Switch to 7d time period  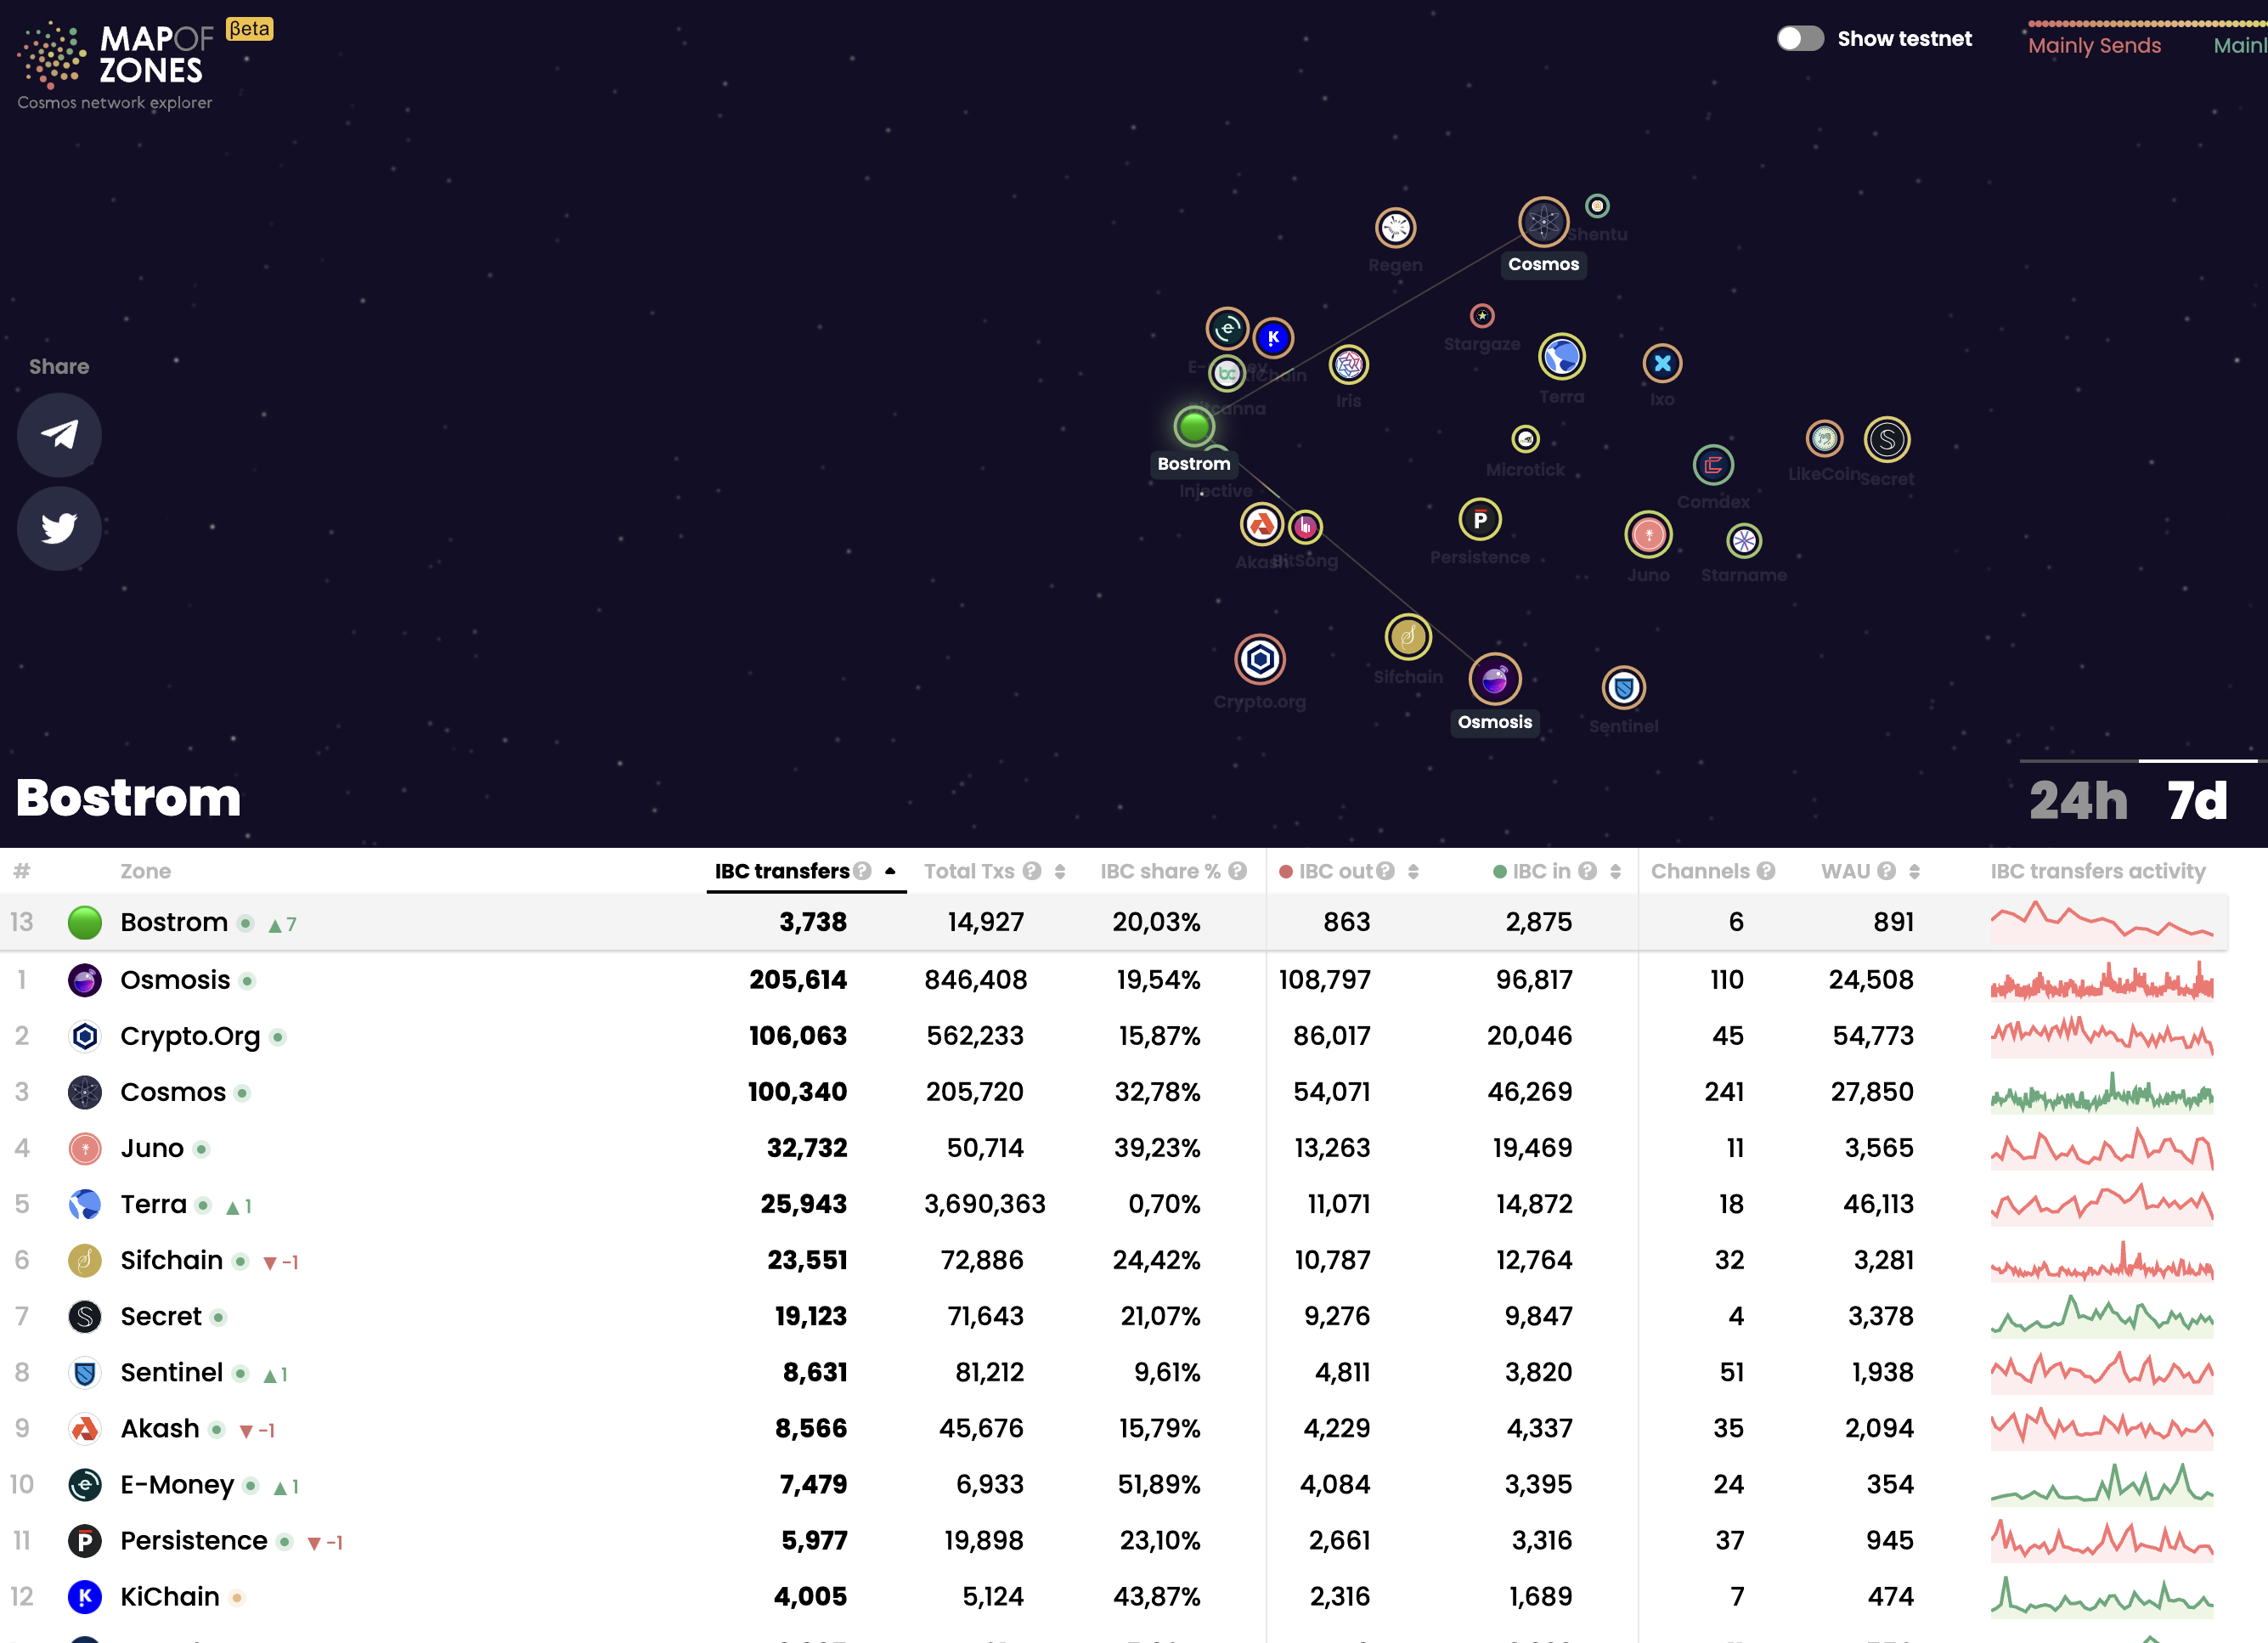2197,800
